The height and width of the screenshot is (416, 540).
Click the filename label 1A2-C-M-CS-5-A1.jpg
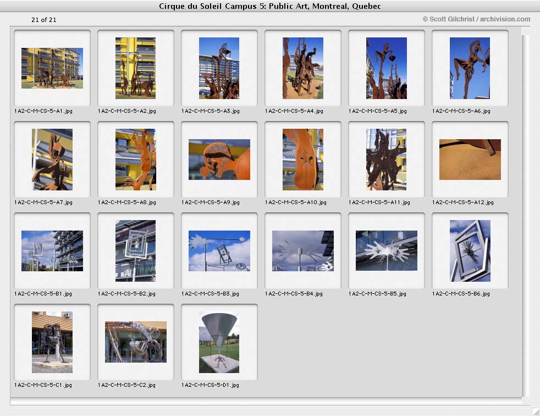tap(43, 111)
